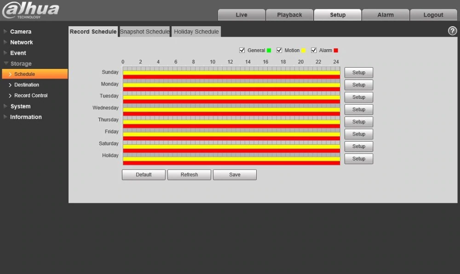Click the Dahua Technology logo
This screenshot has width=460, height=274.
(30, 10)
